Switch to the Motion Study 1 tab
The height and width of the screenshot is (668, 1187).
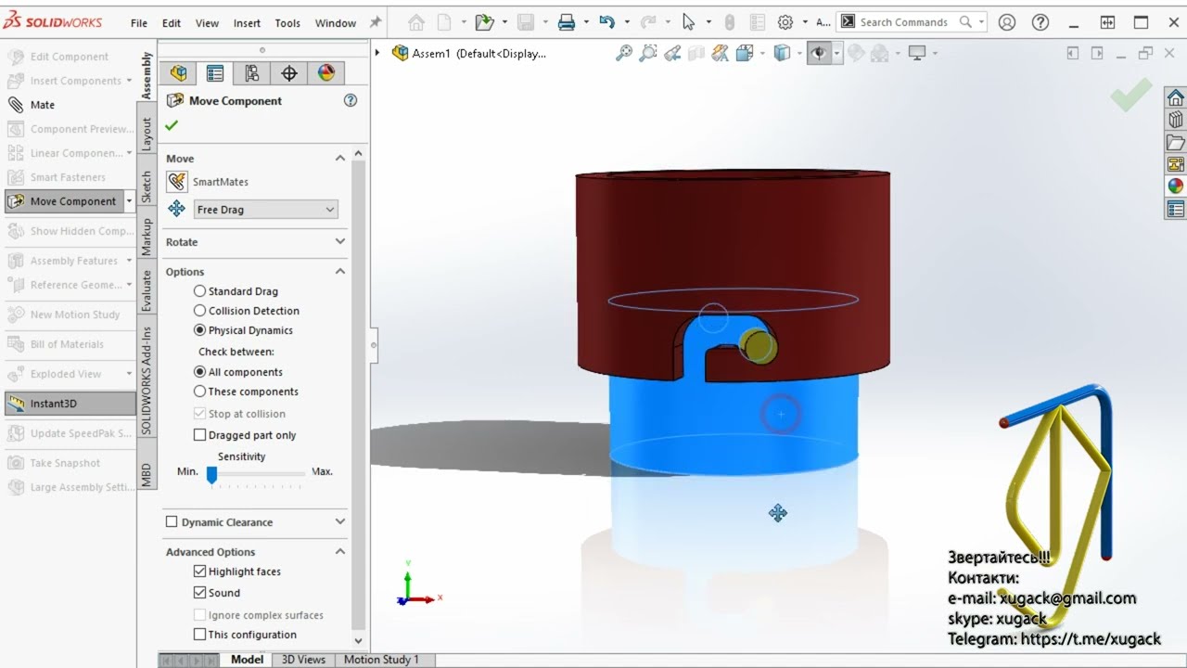click(381, 660)
